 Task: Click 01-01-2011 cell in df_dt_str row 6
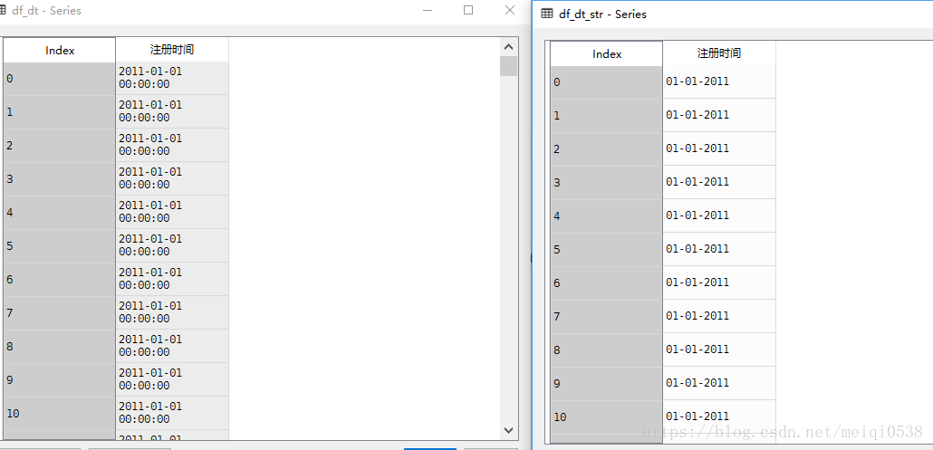(x=719, y=282)
